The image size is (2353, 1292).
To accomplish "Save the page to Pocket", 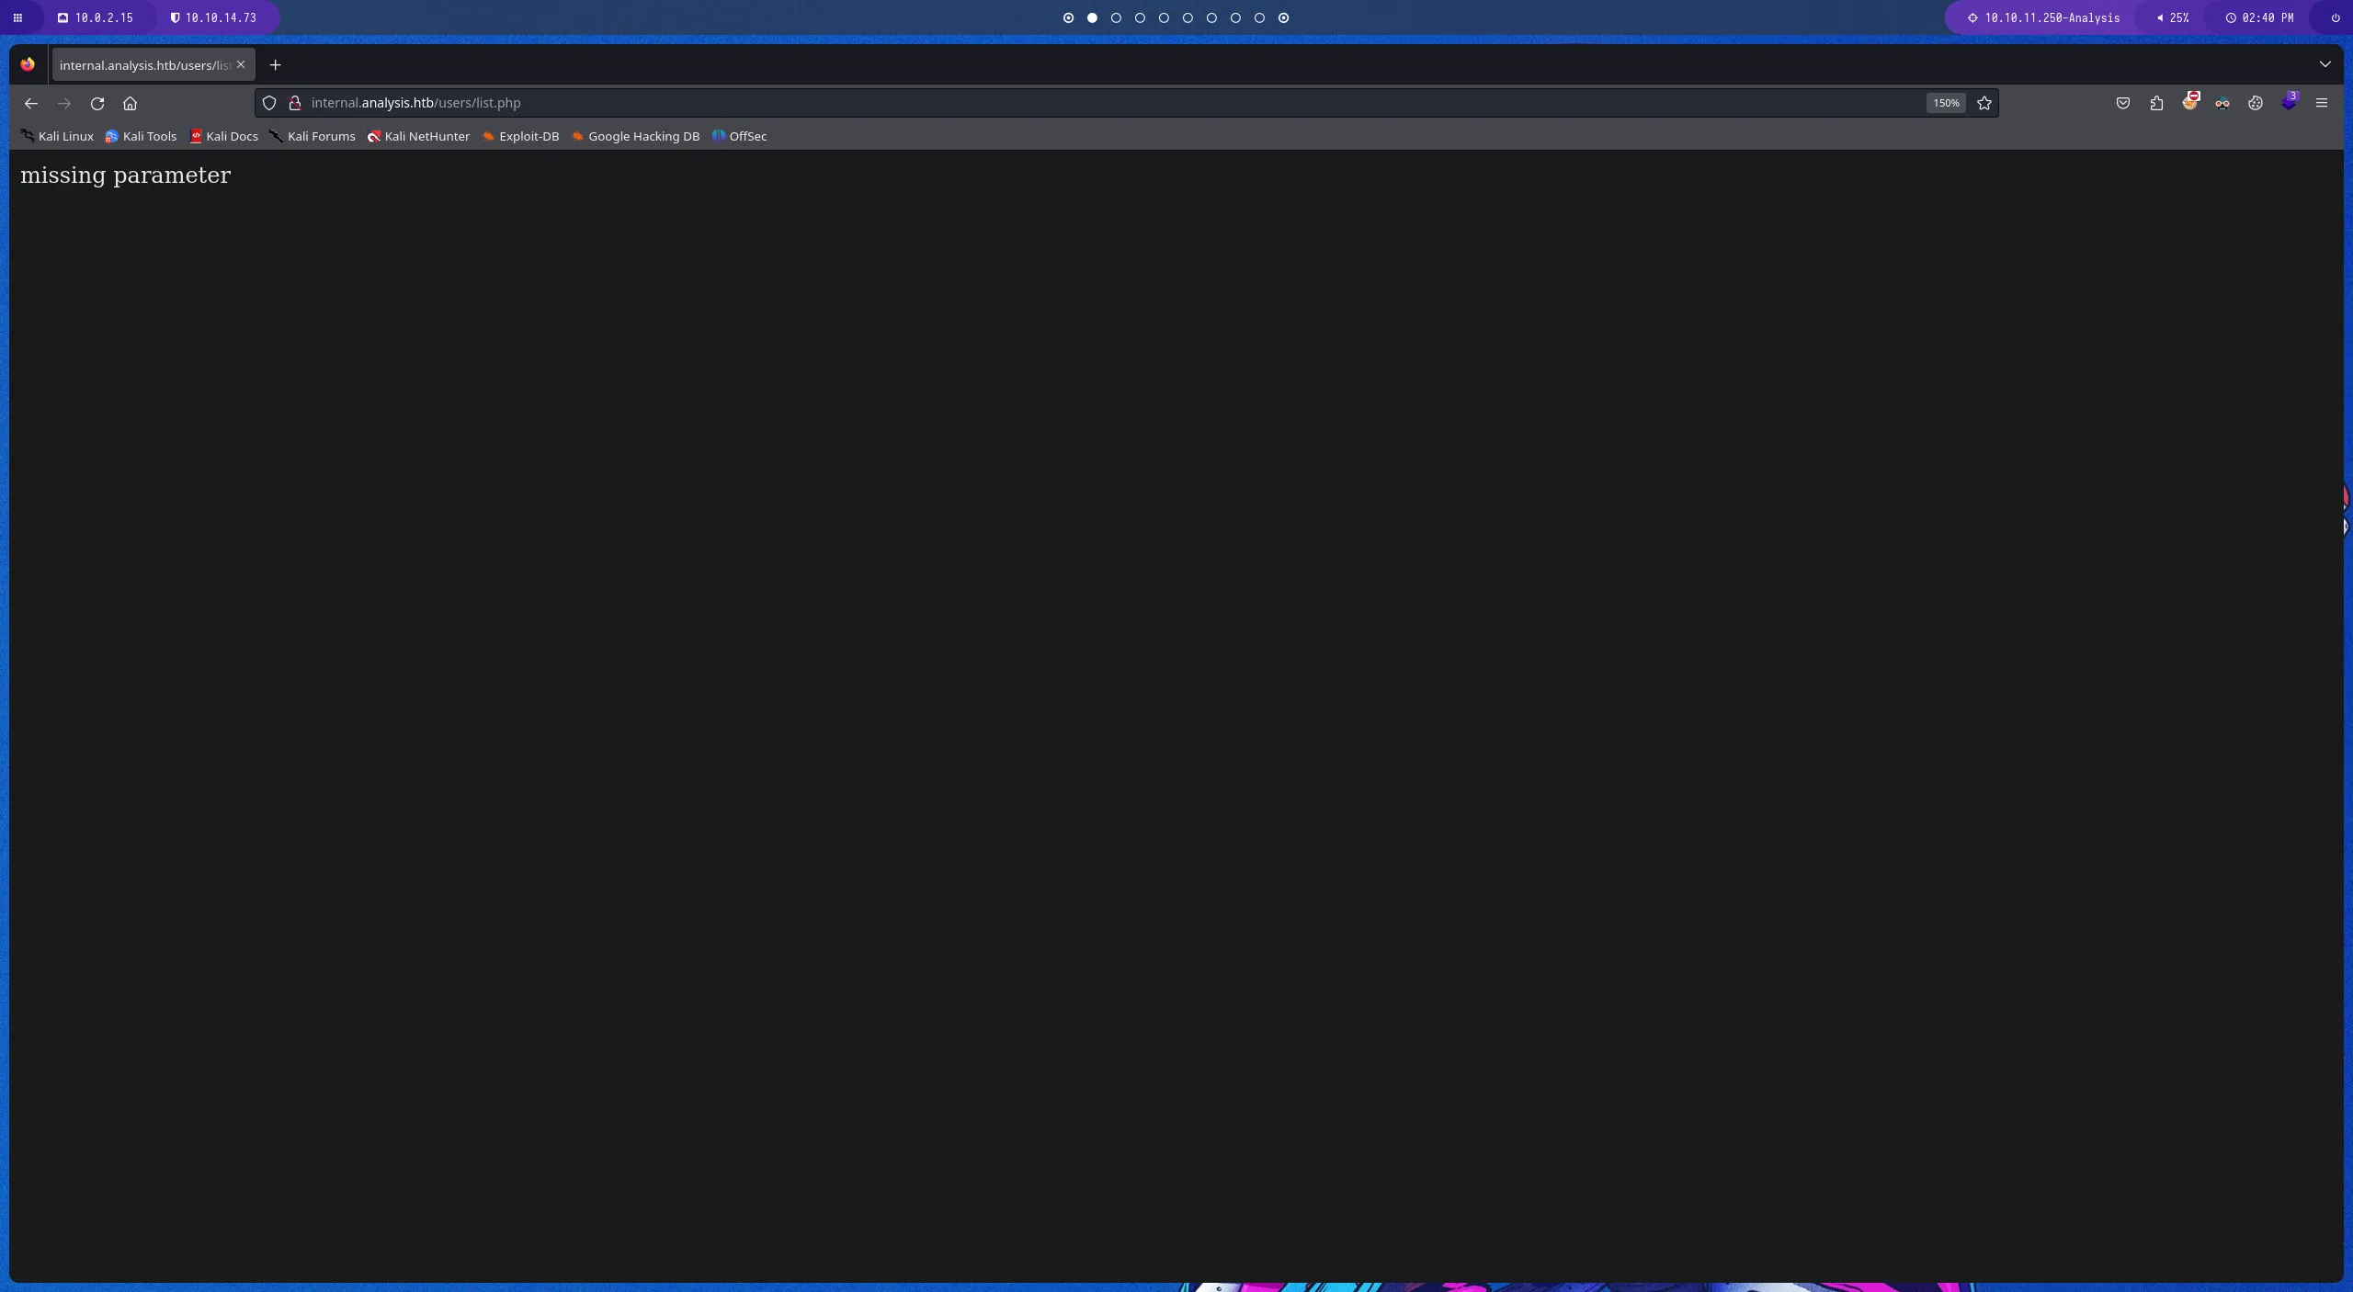I will pos(2123,103).
